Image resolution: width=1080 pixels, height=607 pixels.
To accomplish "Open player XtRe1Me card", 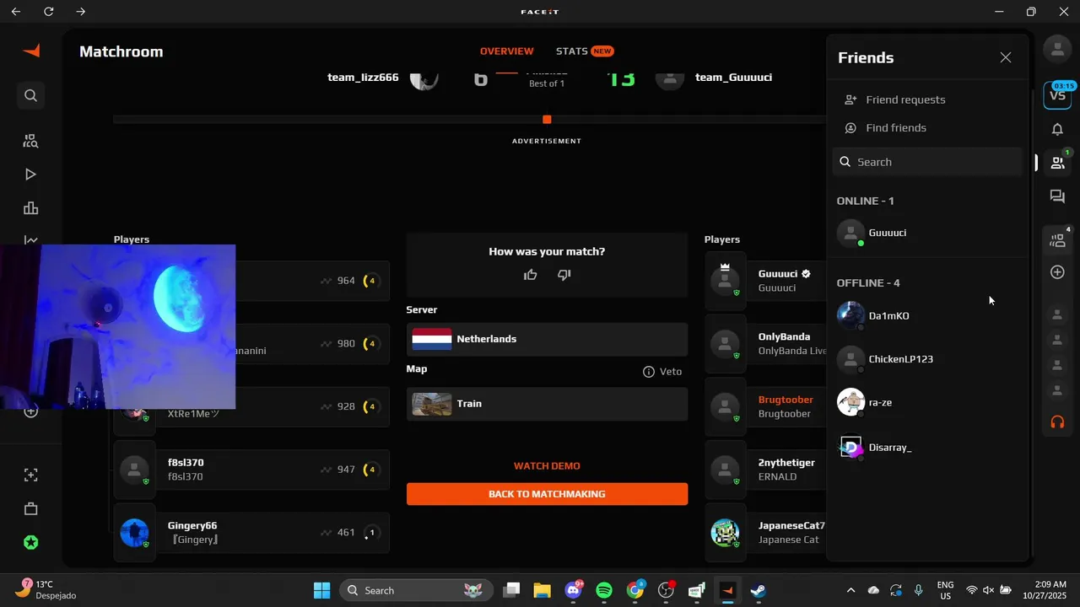I will 312,406.
